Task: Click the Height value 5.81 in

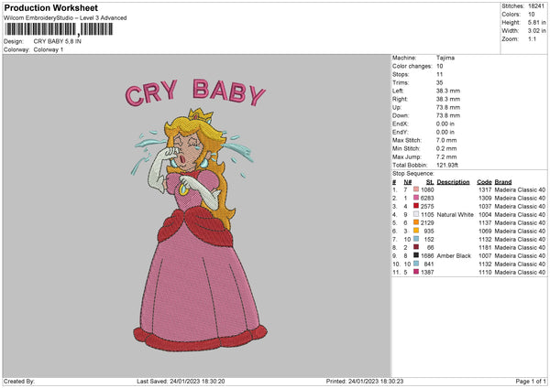Action: click(537, 22)
